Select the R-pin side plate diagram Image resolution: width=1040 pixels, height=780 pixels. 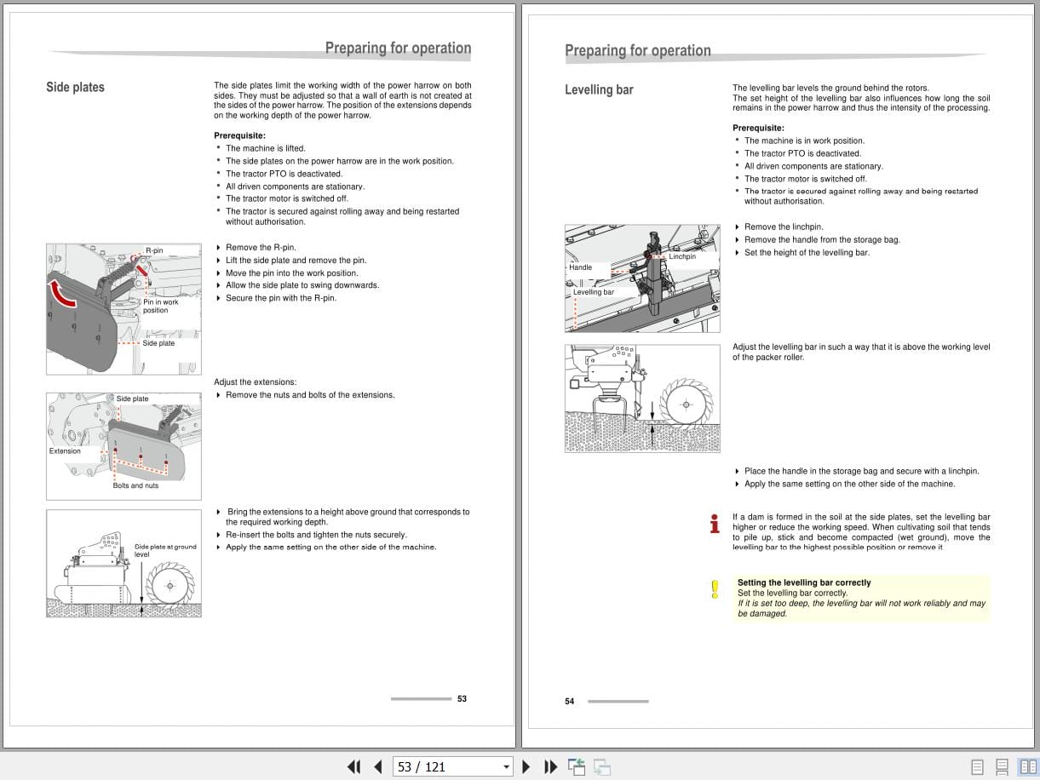pyautogui.click(x=123, y=307)
